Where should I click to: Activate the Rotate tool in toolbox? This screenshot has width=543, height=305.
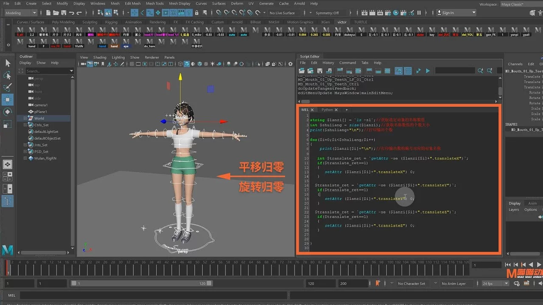tap(8, 112)
